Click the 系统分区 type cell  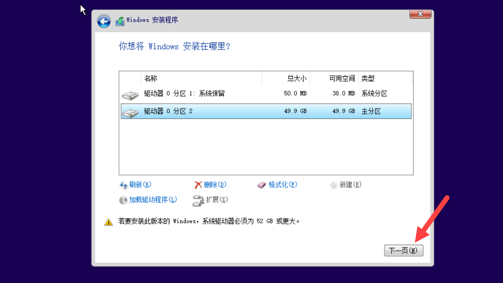(x=374, y=93)
